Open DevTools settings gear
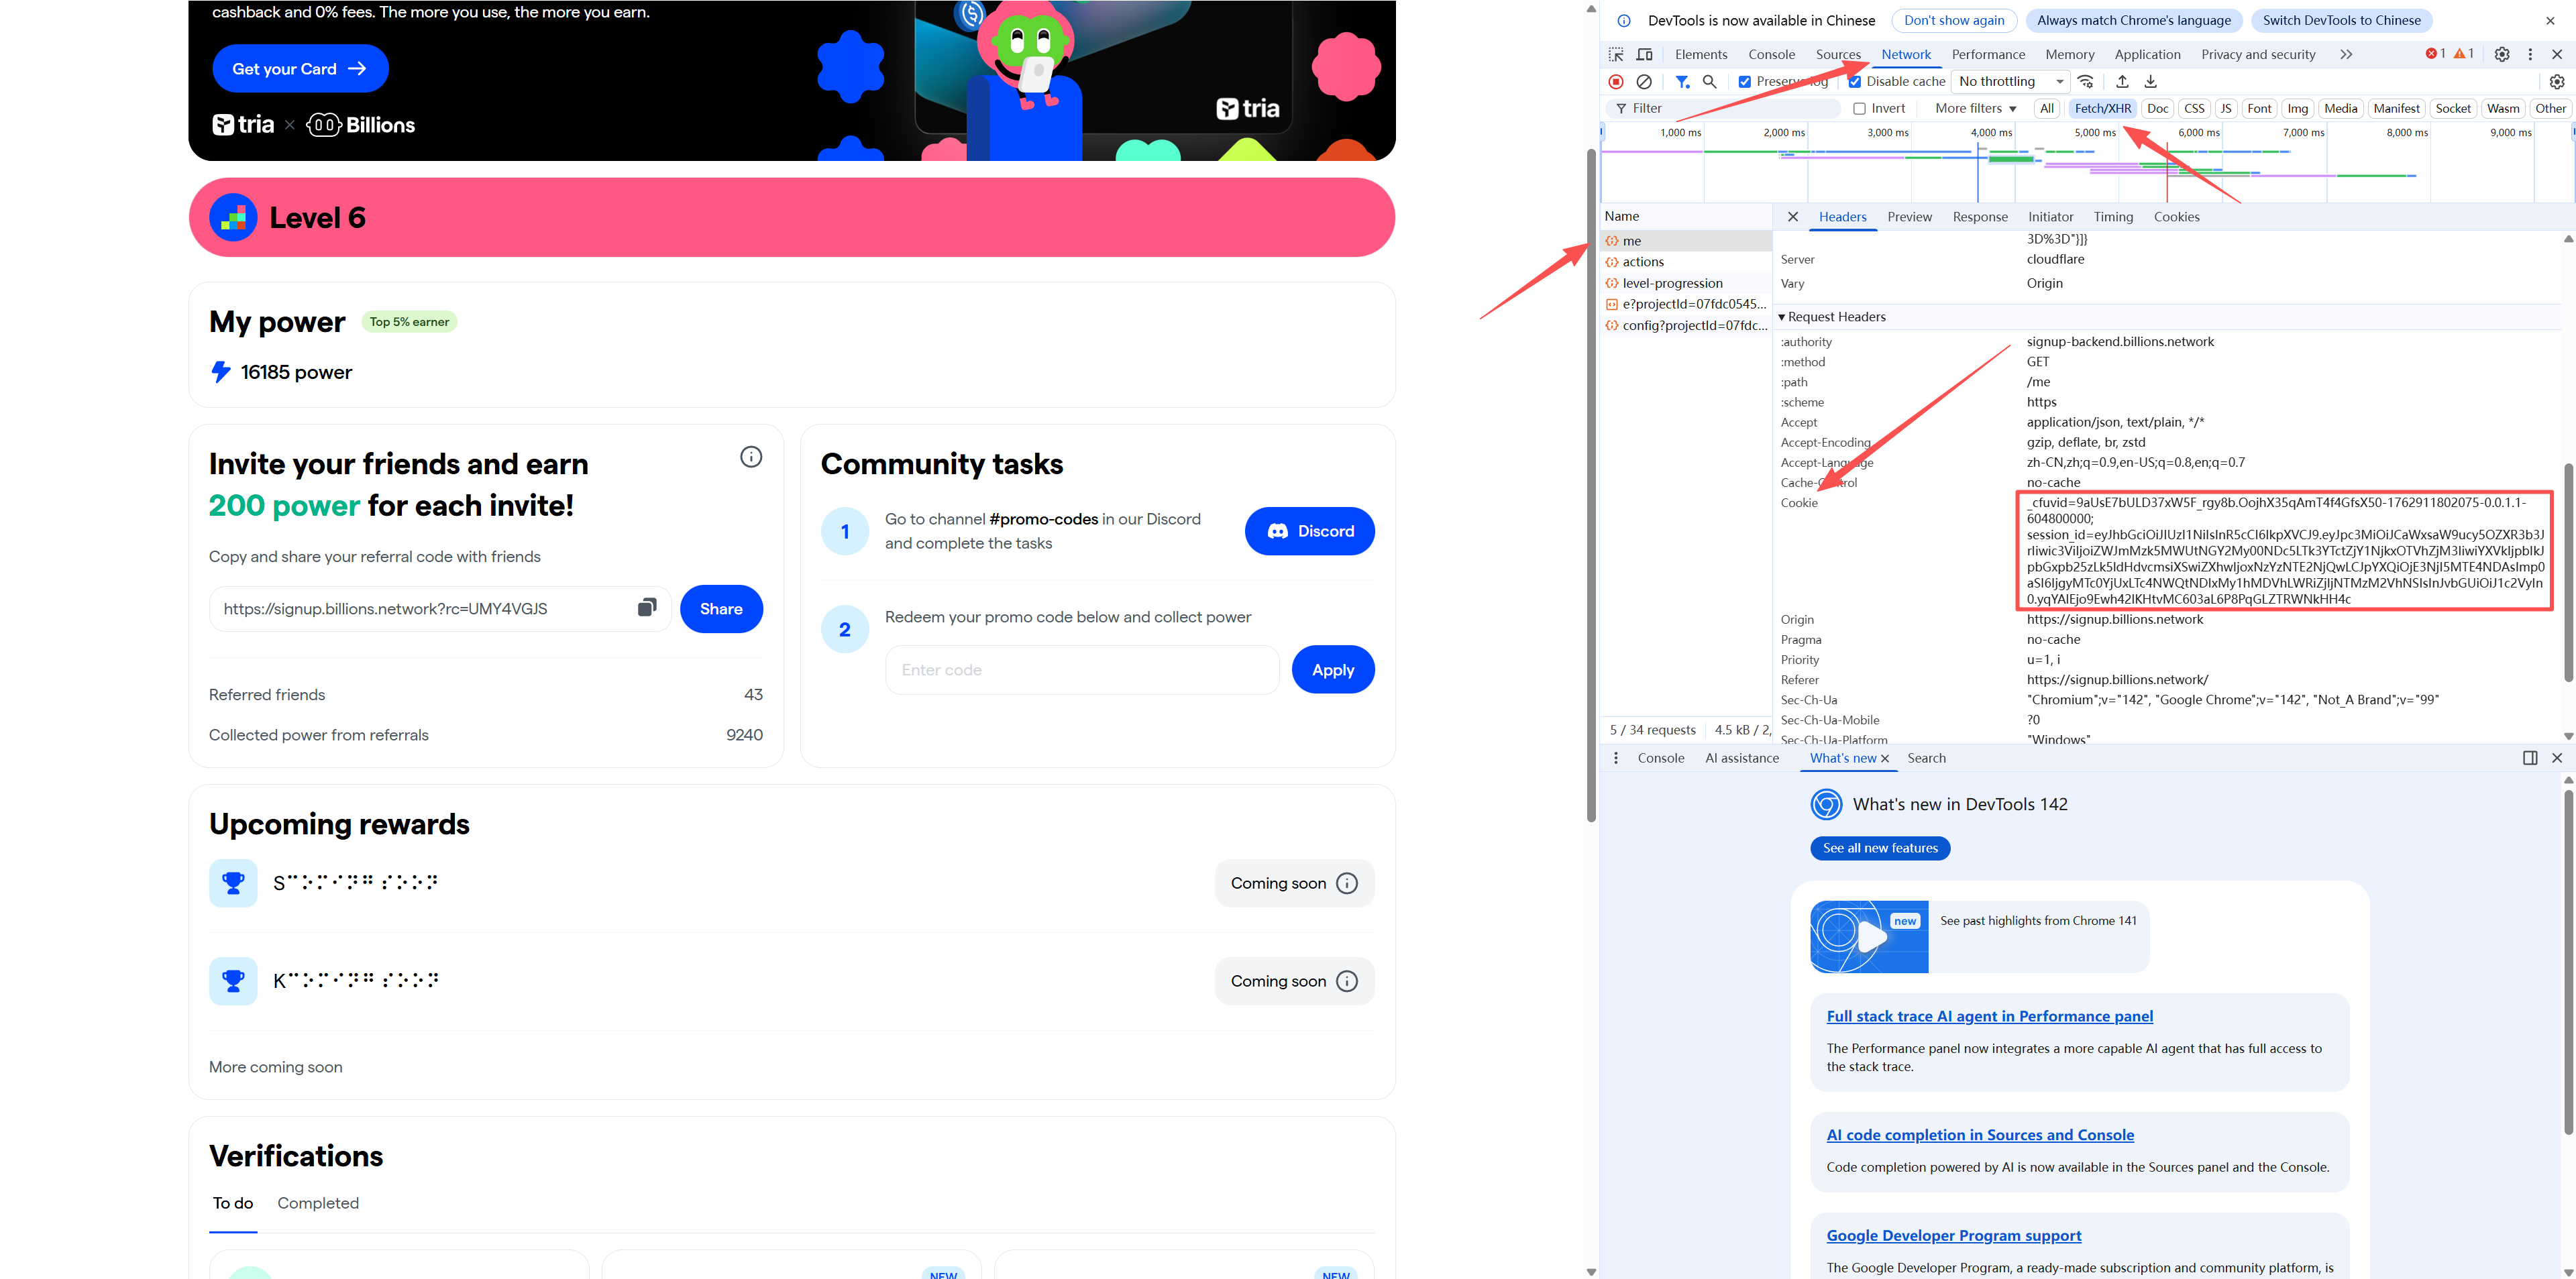The image size is (2576, 1279). [2502, 55]
